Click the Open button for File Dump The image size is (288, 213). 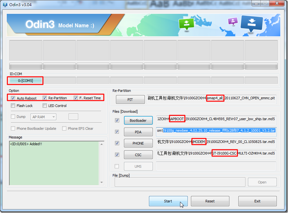[262, 182]
